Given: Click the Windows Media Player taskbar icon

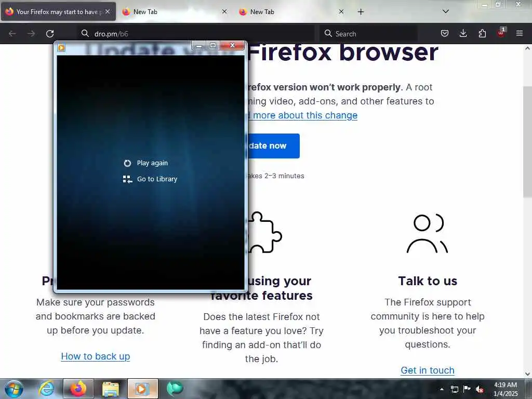Looking at the screenshot, I should pyautogui.click(x=142, y=389).
